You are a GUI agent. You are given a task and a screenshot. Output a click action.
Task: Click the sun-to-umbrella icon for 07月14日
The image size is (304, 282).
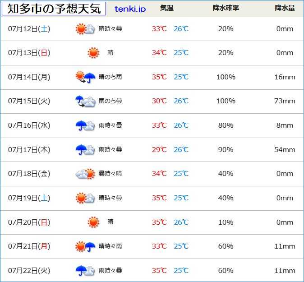coord(85,77)
